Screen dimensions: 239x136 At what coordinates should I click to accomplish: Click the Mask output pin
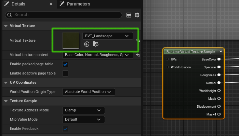click(x=219, y=98)
